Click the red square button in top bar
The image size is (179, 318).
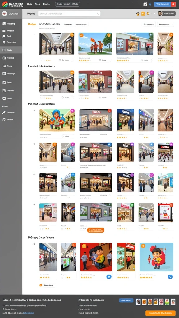coord(173,4)
